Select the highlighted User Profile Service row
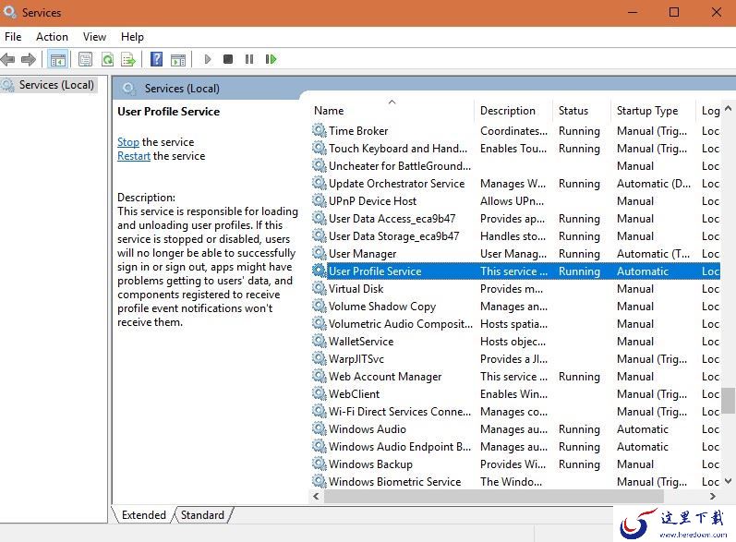Screen dimensions: 736x542 (515, 271)
